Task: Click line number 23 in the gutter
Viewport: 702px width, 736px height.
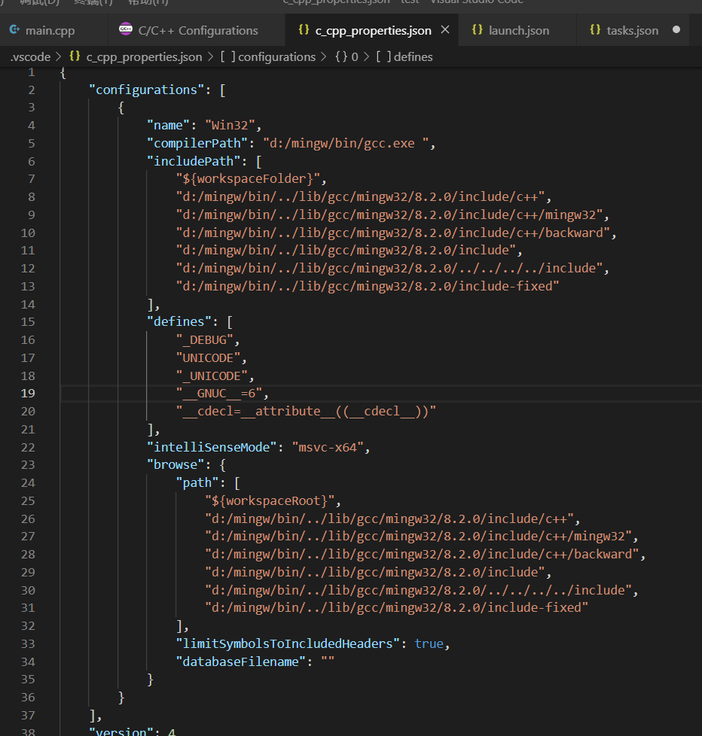Action: point(28,464)
